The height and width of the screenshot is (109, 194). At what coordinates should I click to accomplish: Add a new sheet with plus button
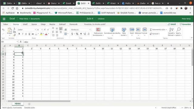(x=29, y=104)
